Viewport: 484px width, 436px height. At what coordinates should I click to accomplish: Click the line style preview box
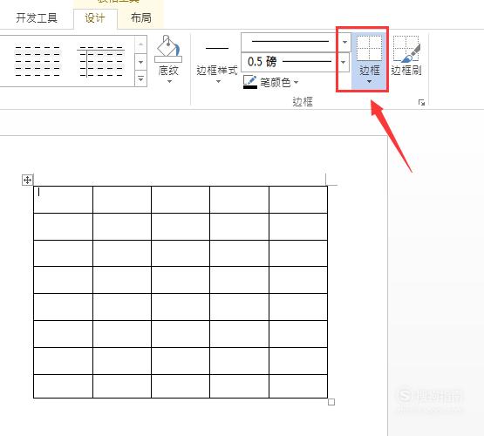click(290, 42)
